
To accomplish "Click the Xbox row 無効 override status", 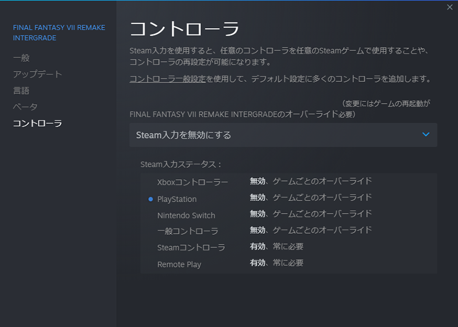I will click(311, 181).
